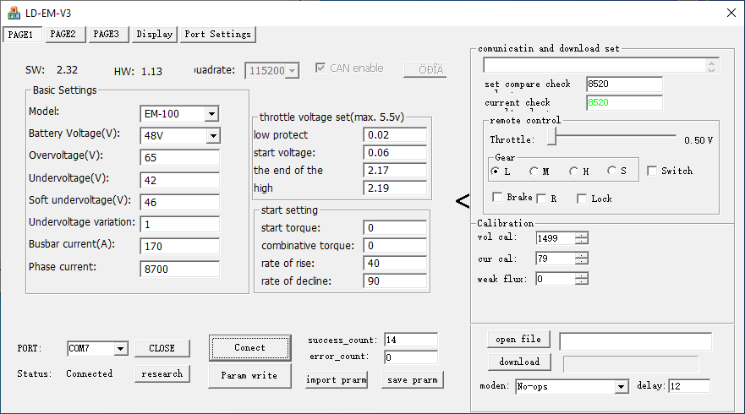Toggle the Lock checkbox
745x414 pixels.
[582, 199]
